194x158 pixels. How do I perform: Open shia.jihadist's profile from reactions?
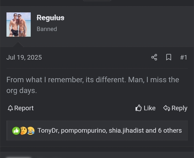126,130
